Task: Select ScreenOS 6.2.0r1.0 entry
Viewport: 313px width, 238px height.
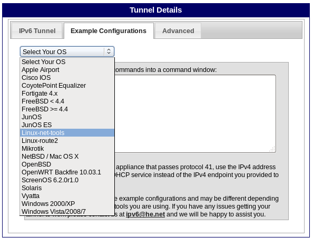Action: pos(67,180)
